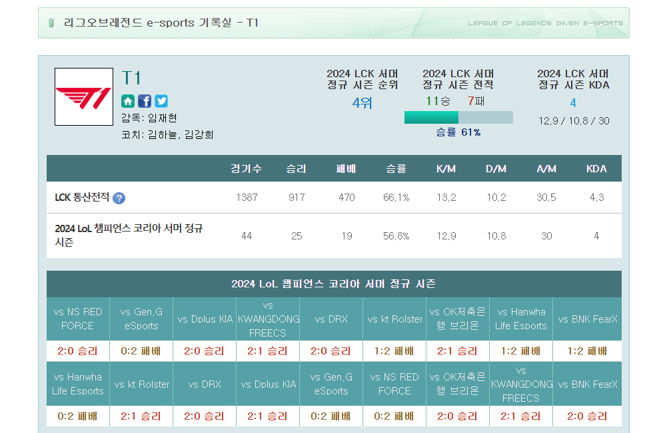Open the second-round vs Hanwha Life Esports match
This screenshot has width=651, height=433.
point(78,384)
